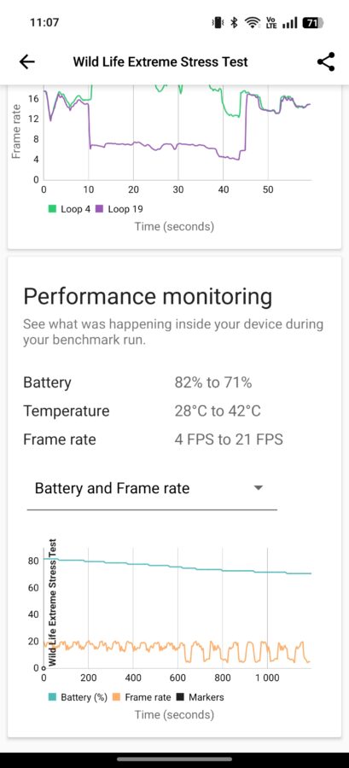Tap the back arrow icon
This screenshot has width=349, height=768.
click(27, 61)
